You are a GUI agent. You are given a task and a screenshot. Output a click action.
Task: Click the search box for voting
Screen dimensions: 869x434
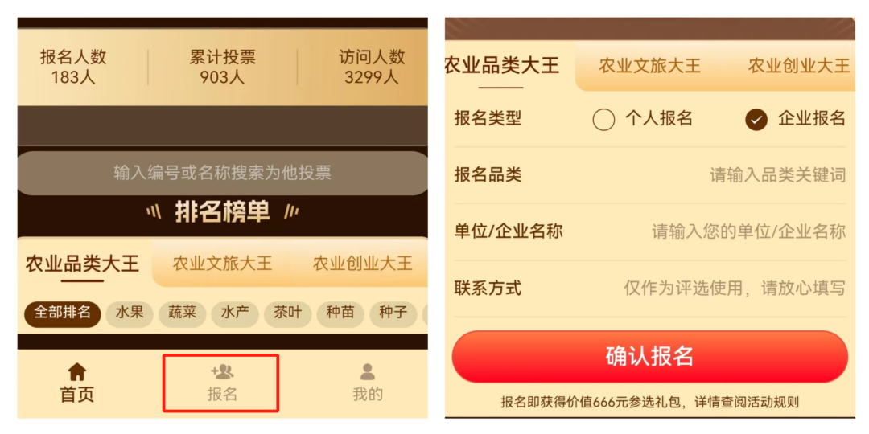point(222,173)
